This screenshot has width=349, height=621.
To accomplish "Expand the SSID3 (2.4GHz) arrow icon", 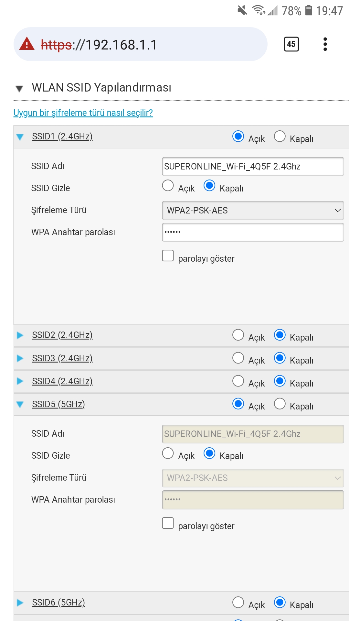I will (x=20, y=358).
